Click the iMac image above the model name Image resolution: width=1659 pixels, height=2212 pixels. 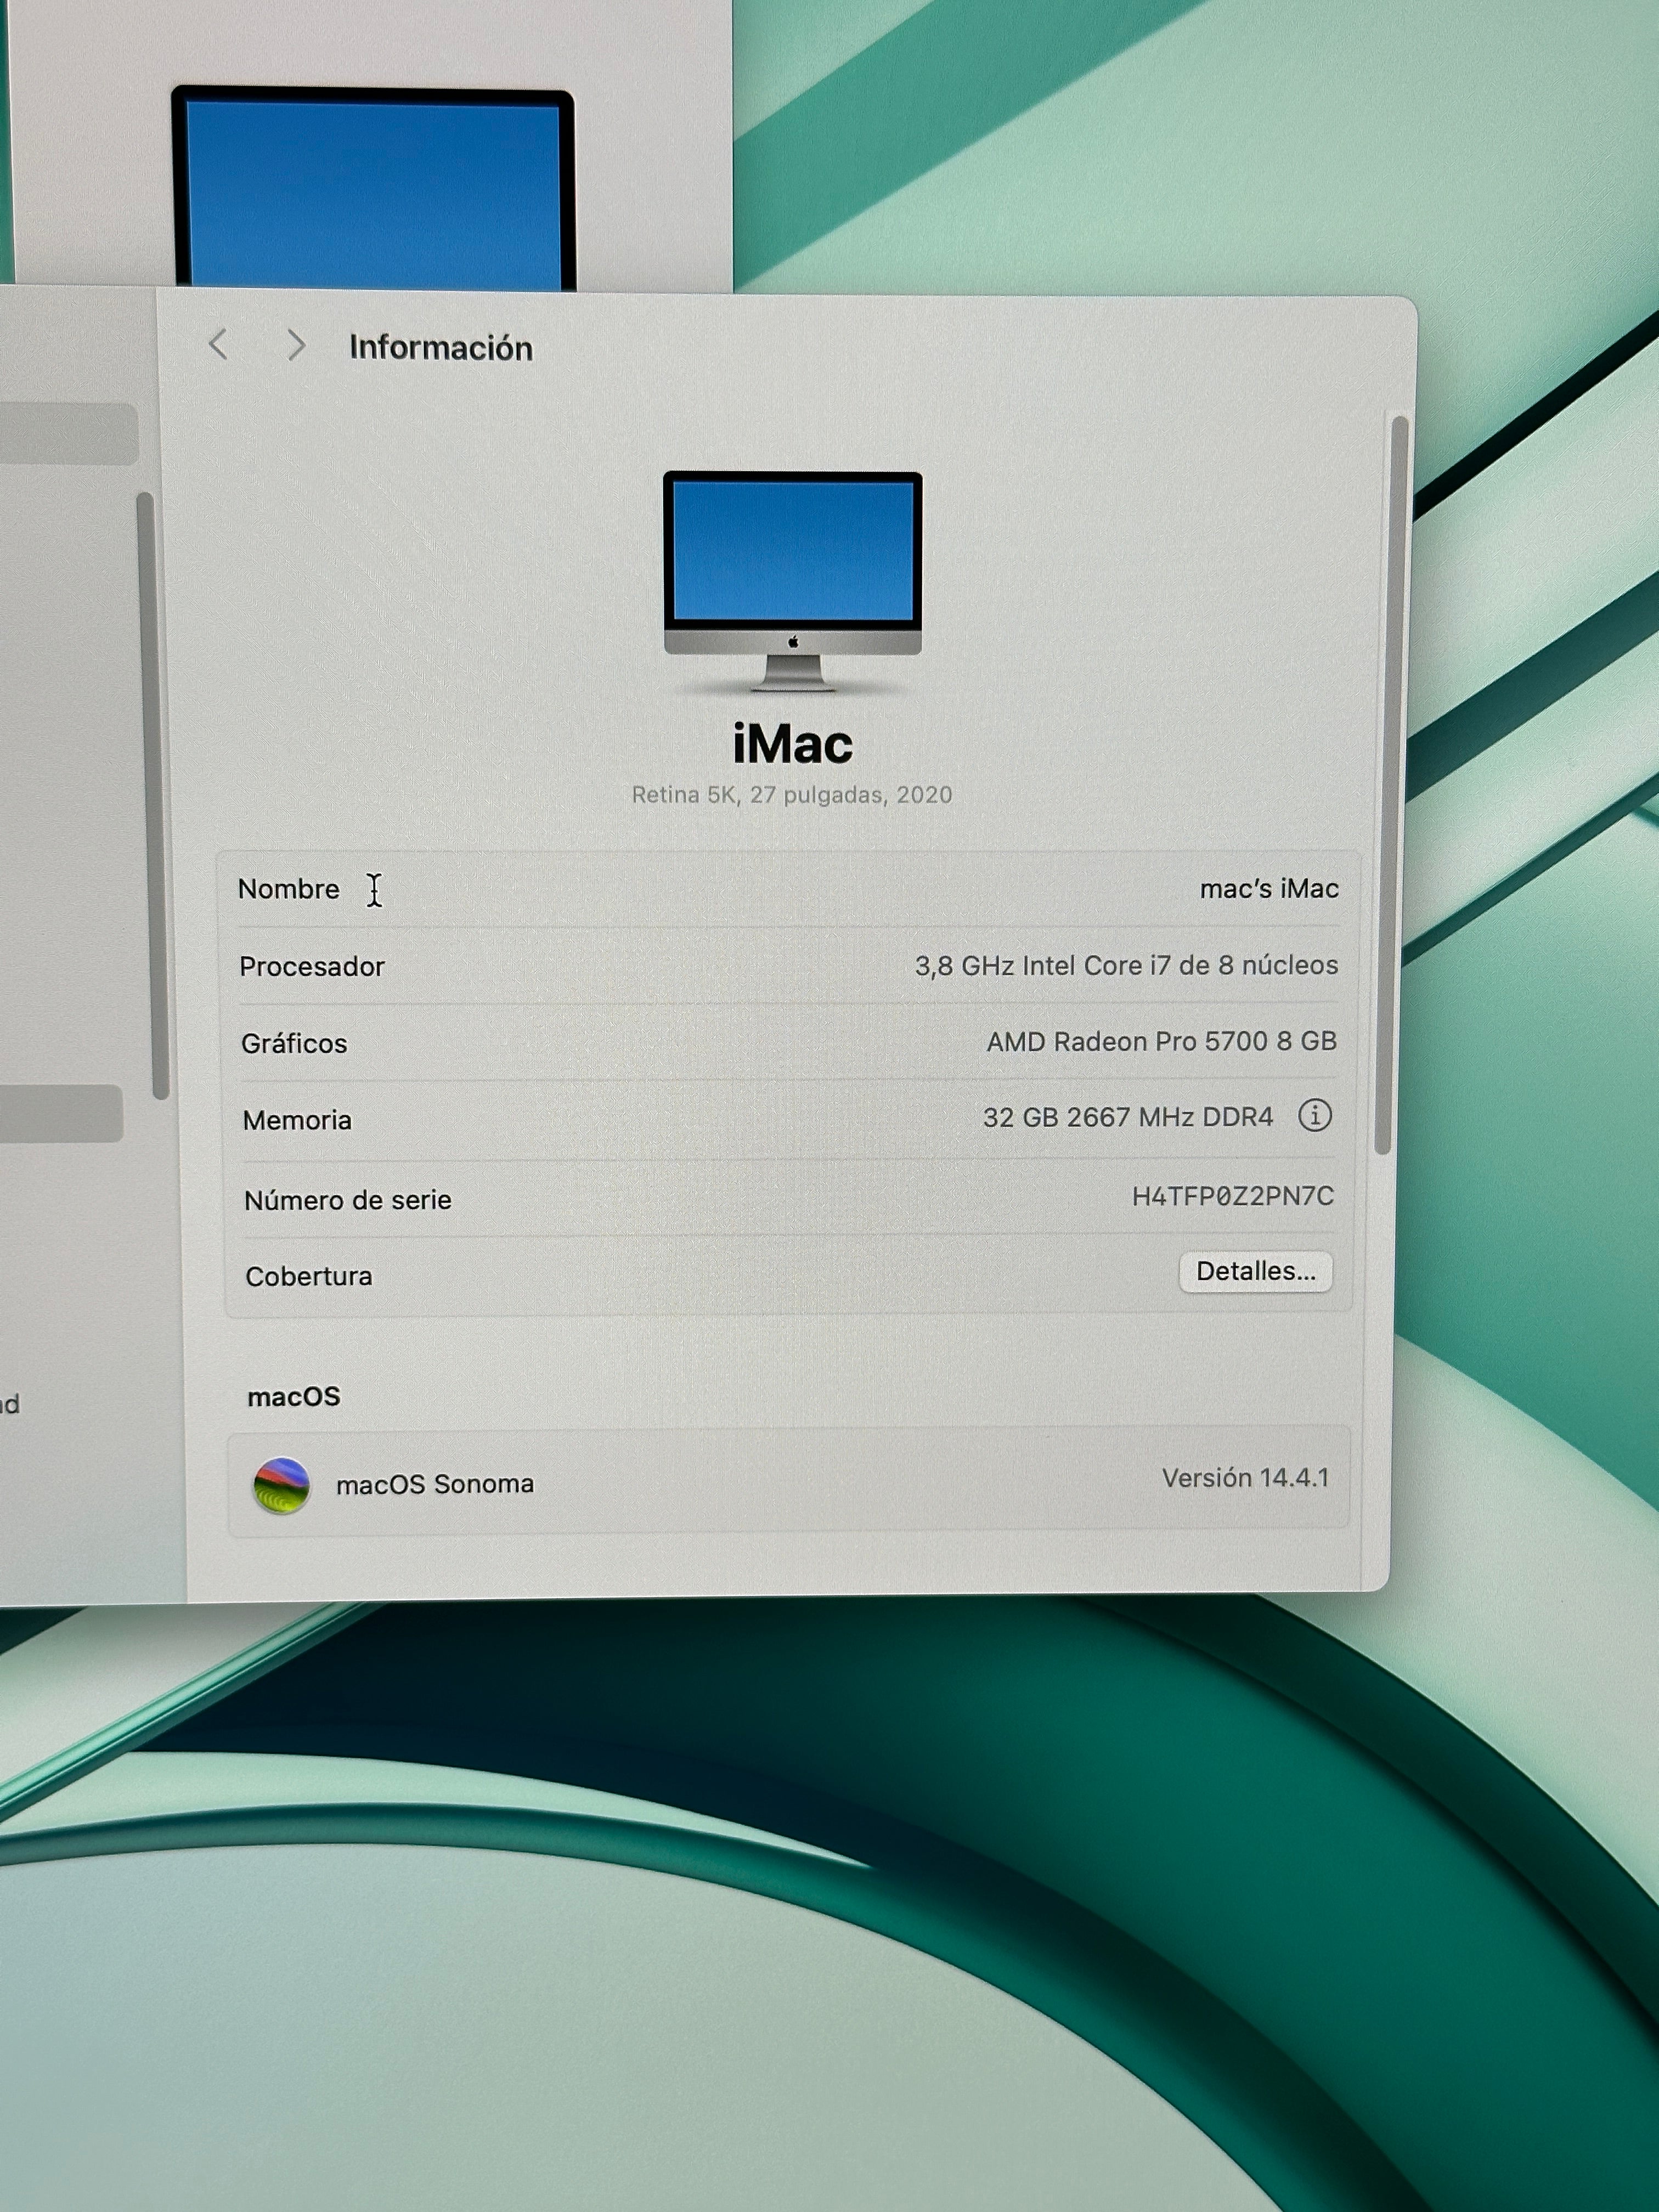(792, 581)
